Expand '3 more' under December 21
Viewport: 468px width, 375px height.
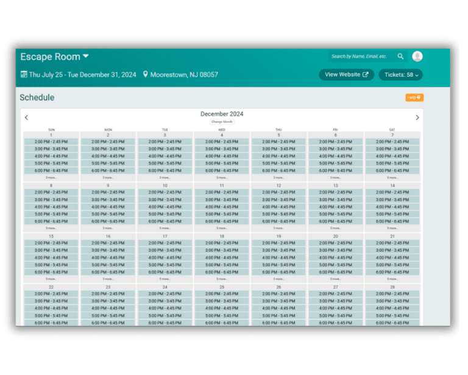click(392, 279)
